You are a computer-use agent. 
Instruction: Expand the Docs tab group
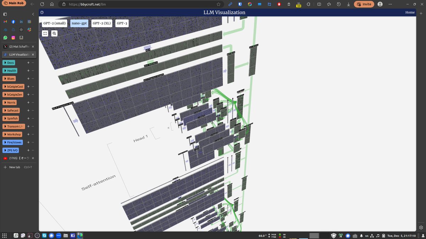point(9,63)
